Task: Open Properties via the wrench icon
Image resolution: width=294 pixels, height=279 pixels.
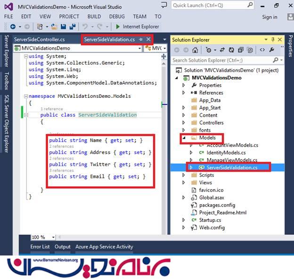Action: point(271,50)
